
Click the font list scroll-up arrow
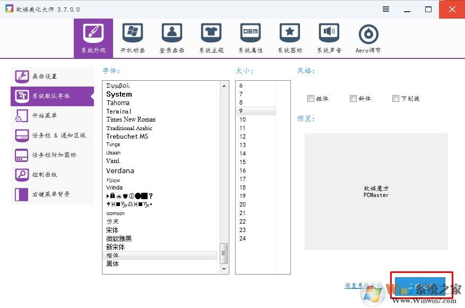[224, 86]
